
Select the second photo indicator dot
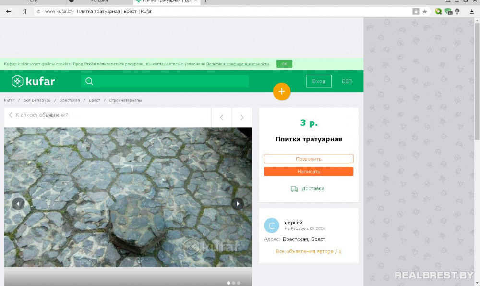234,283
